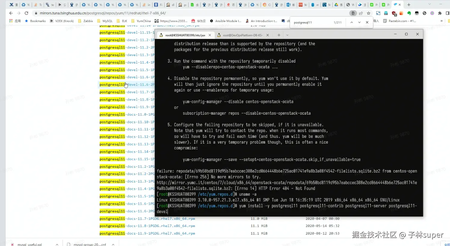Image resolution: width=450 pixels, height=246 pixels.
Task: Open options arrow for mysql-group-20 cnf download
Action: [113, 244]
